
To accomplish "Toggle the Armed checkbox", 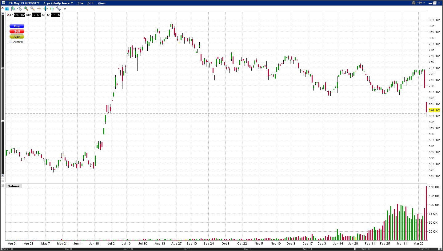I will point(11,42).
